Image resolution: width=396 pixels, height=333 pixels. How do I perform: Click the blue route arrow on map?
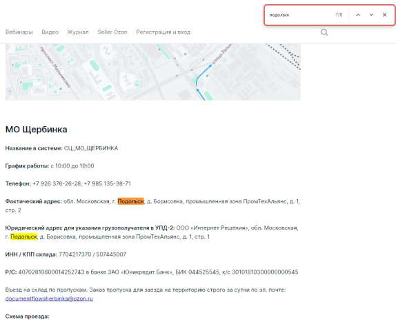[203, 81]
